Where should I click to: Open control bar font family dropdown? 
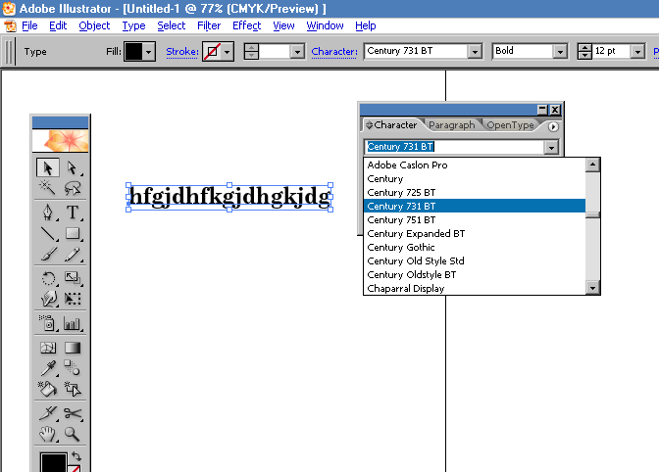pyautogui.click(x=475, y=52)
